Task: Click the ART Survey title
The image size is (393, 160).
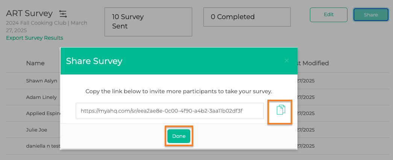Action: pos(29,13)
